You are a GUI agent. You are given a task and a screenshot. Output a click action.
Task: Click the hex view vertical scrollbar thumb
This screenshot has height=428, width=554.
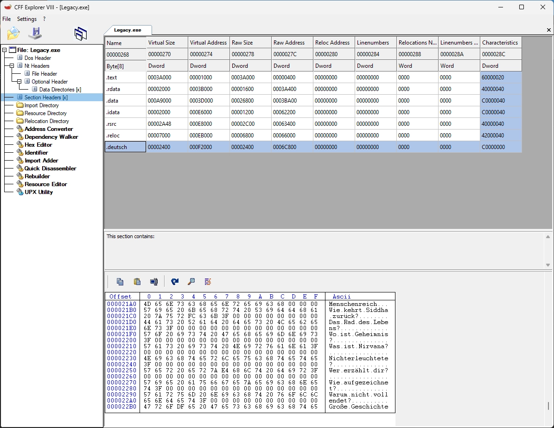pos(548,406)
